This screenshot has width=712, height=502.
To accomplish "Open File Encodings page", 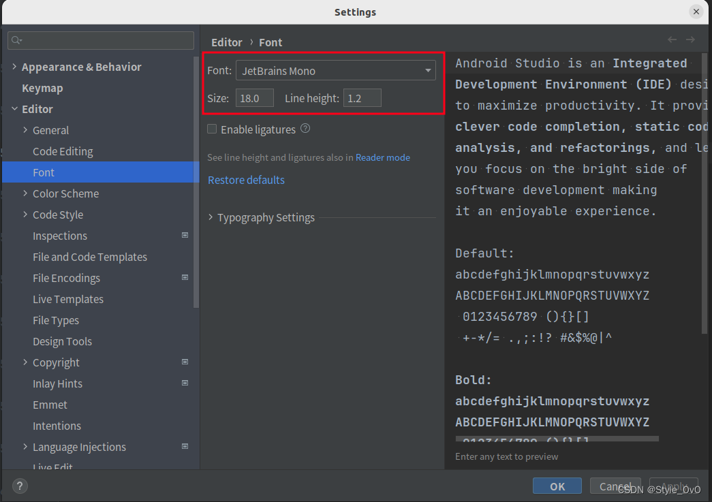I will tap(66, 278).
